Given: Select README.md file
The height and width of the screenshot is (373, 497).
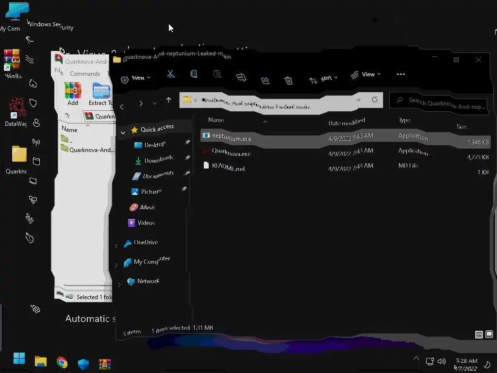Looking at the screenshot, I should (x=346, y=169).
